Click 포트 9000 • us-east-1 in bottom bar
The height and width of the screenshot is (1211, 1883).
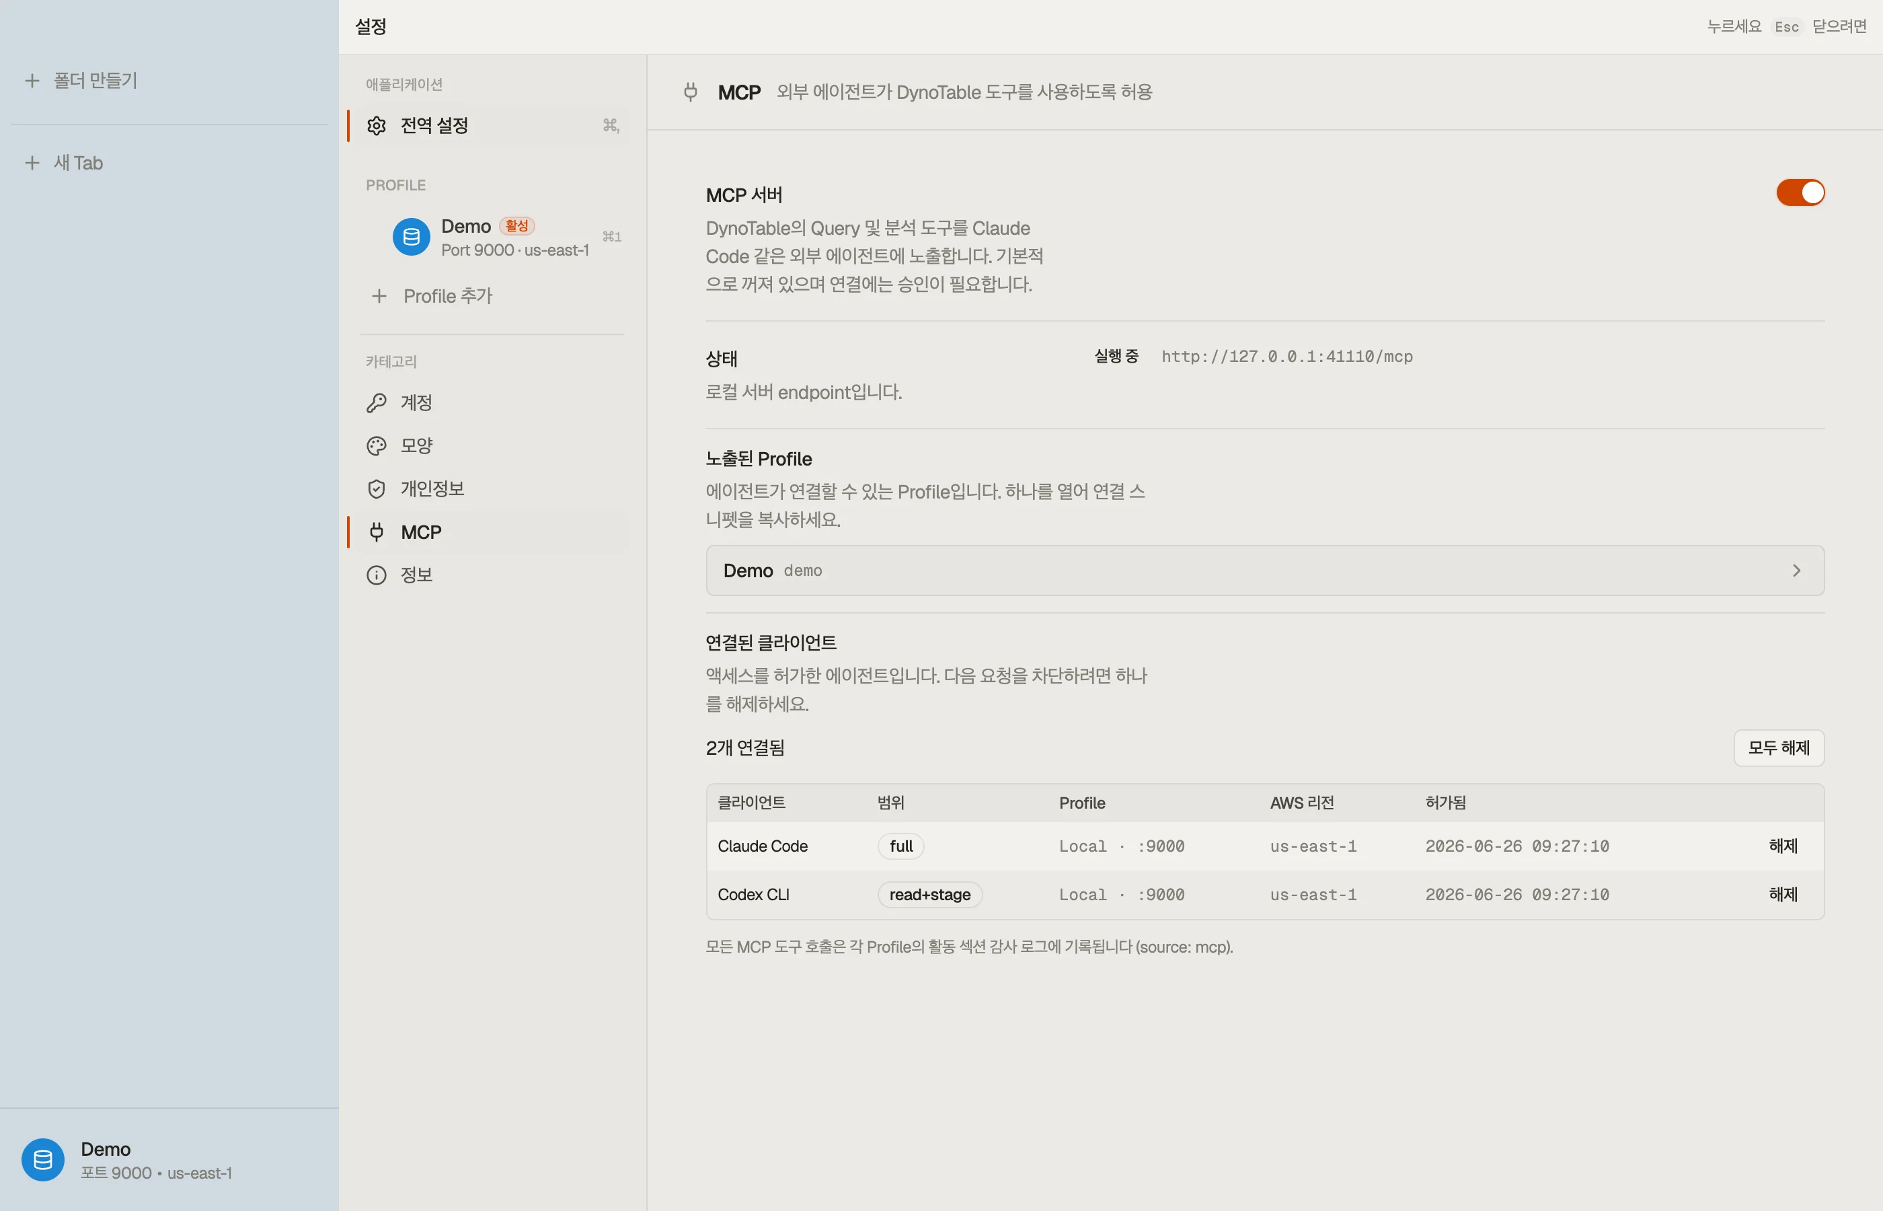pos(157,1173)
